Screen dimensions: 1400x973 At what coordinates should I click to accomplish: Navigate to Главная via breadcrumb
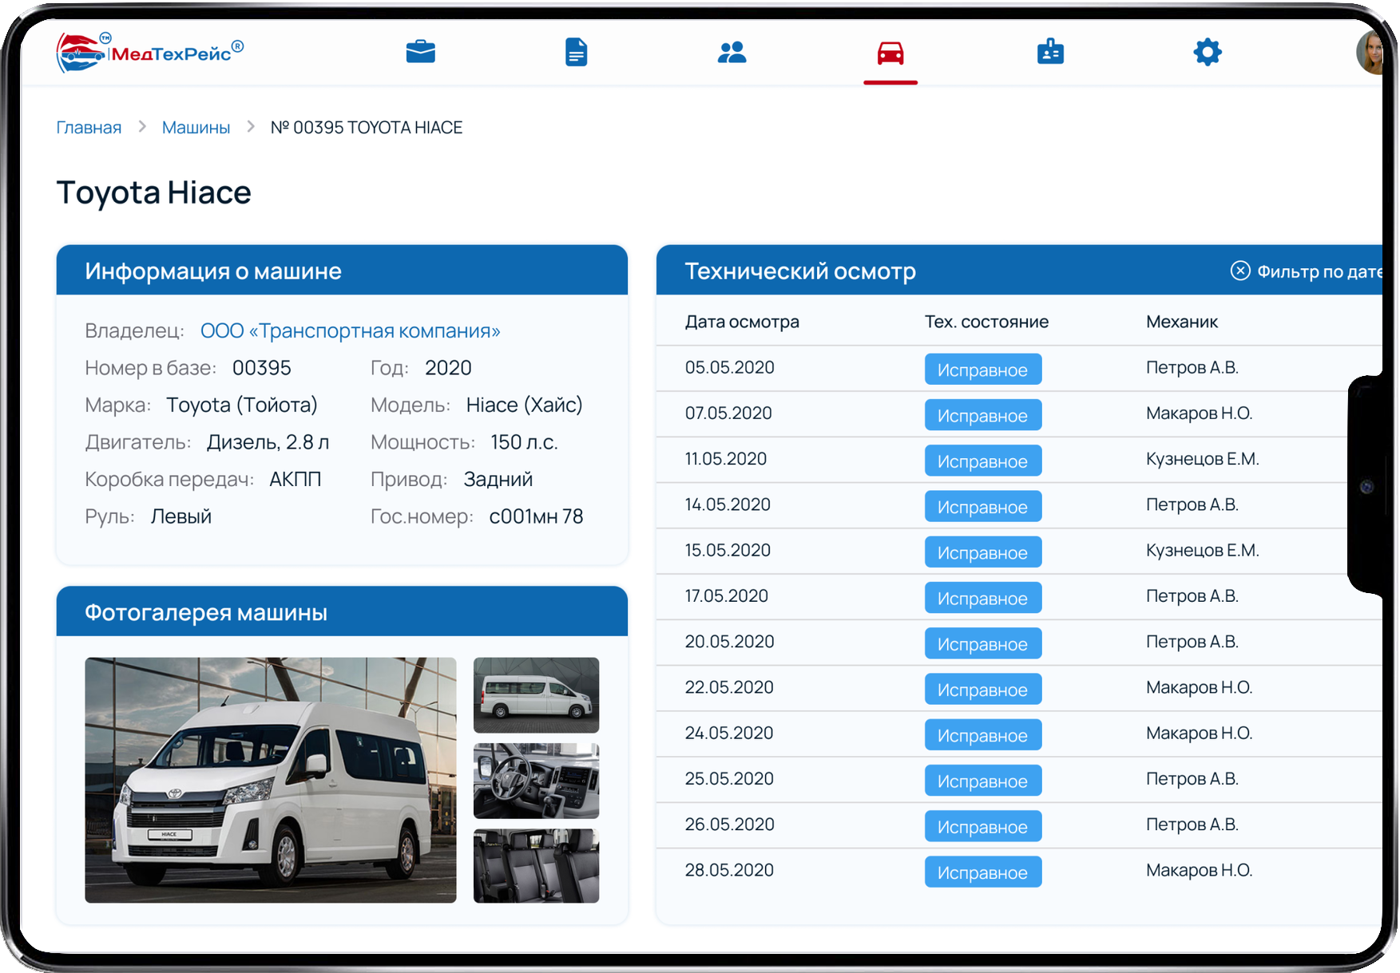click(x=88, y=127)
